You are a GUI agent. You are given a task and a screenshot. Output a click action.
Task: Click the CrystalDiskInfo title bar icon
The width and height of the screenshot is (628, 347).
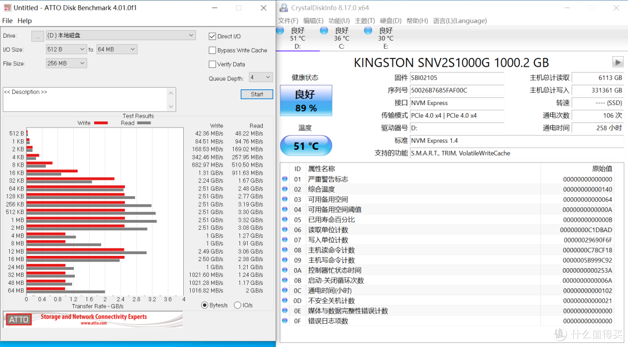284,8
